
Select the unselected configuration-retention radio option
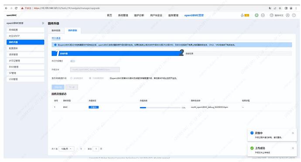72,78
